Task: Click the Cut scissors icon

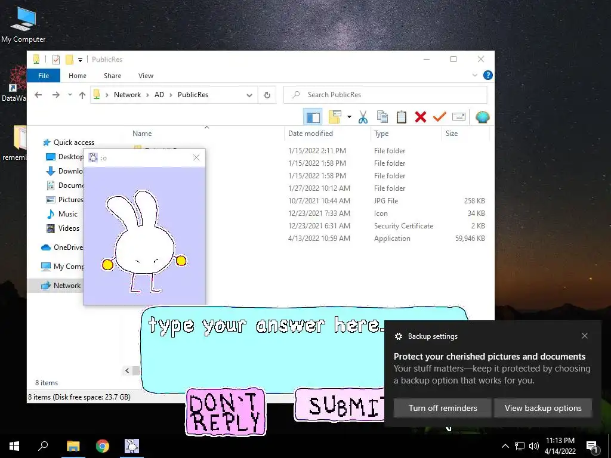Action: pos(363,117)
